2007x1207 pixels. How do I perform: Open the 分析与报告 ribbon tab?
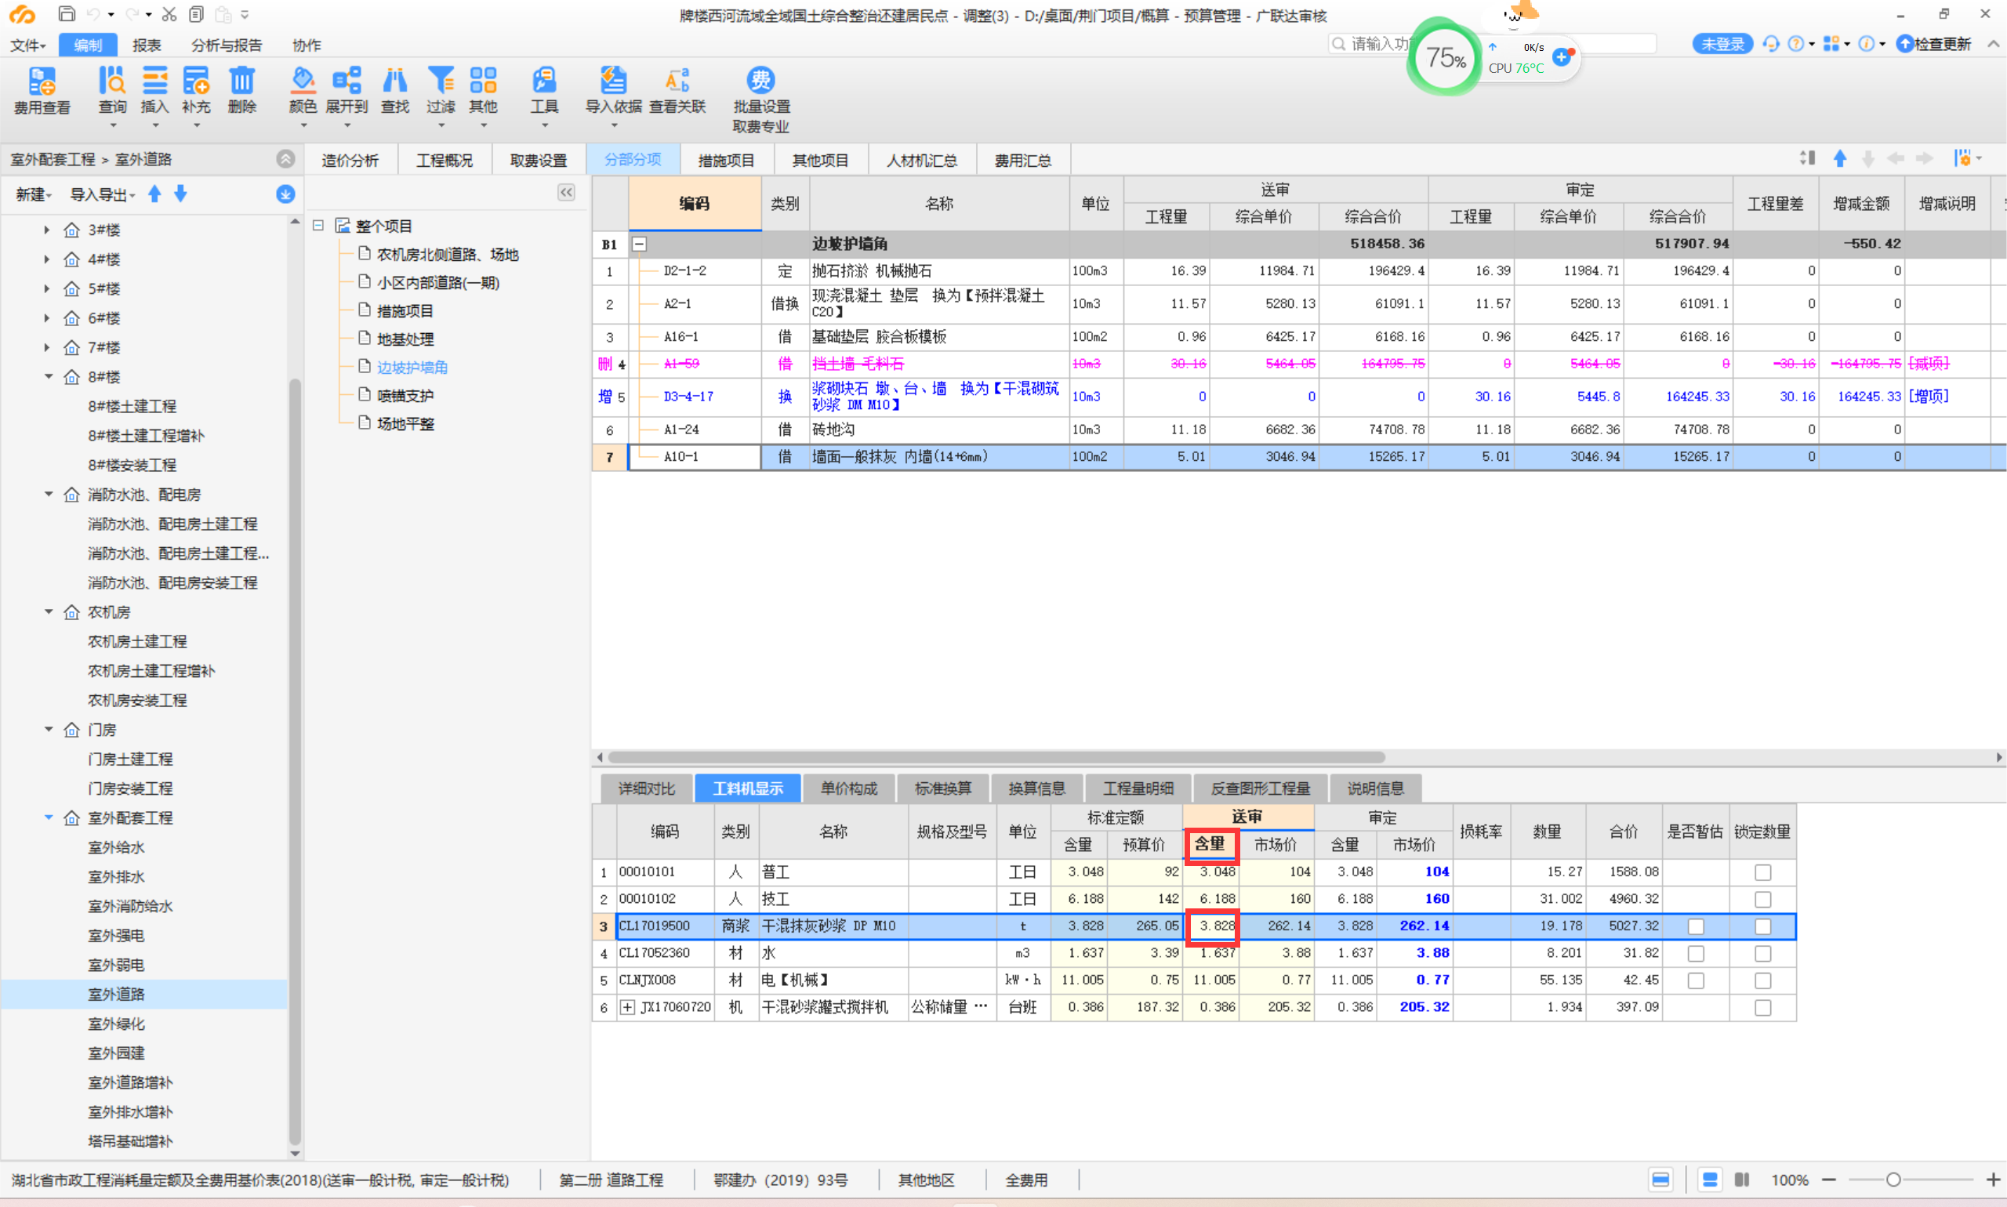[x=226, y=45]
